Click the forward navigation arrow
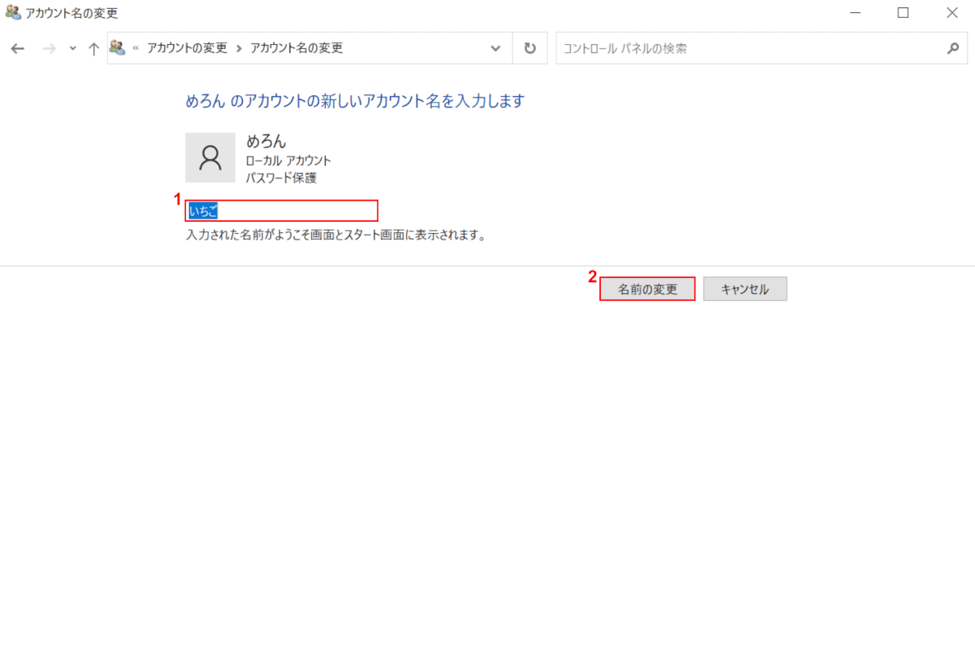The height and width of the screenshot is (652, 975). [x=48, y=48]
